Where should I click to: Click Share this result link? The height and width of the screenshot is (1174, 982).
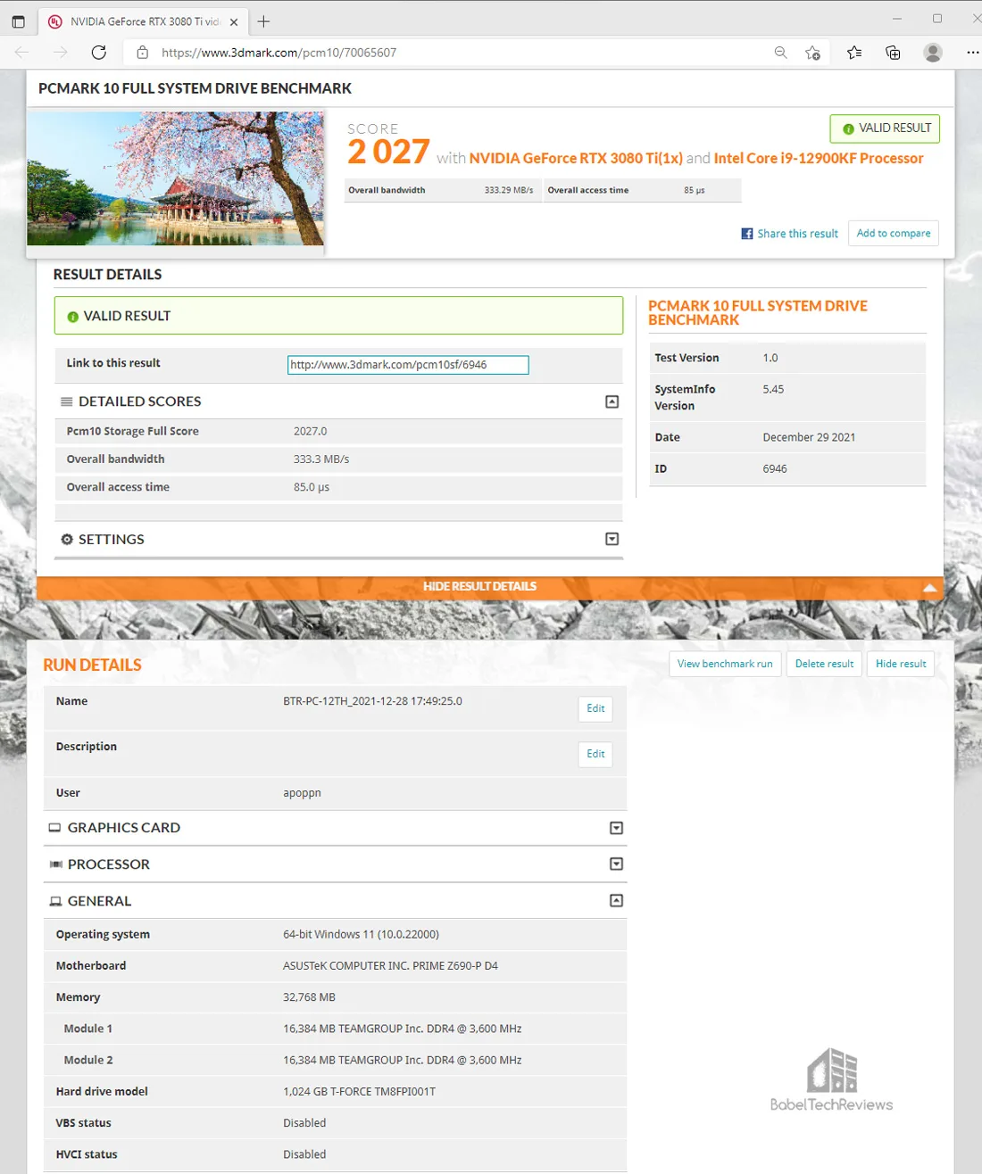click(x=797, y=234)
